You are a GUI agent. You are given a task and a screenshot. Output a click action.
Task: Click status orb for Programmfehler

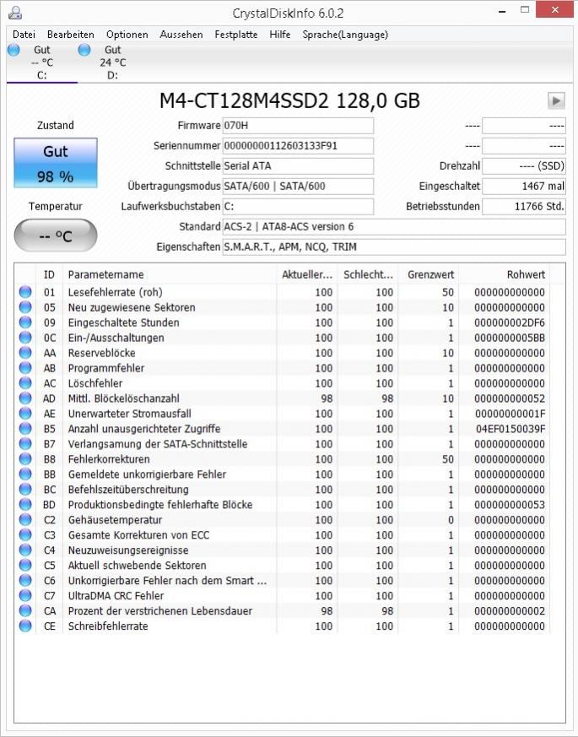point(25,367)
